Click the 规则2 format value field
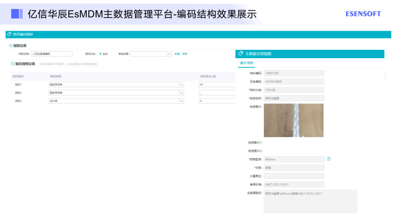This screenshot has width=396, height=216. [217, 93]
